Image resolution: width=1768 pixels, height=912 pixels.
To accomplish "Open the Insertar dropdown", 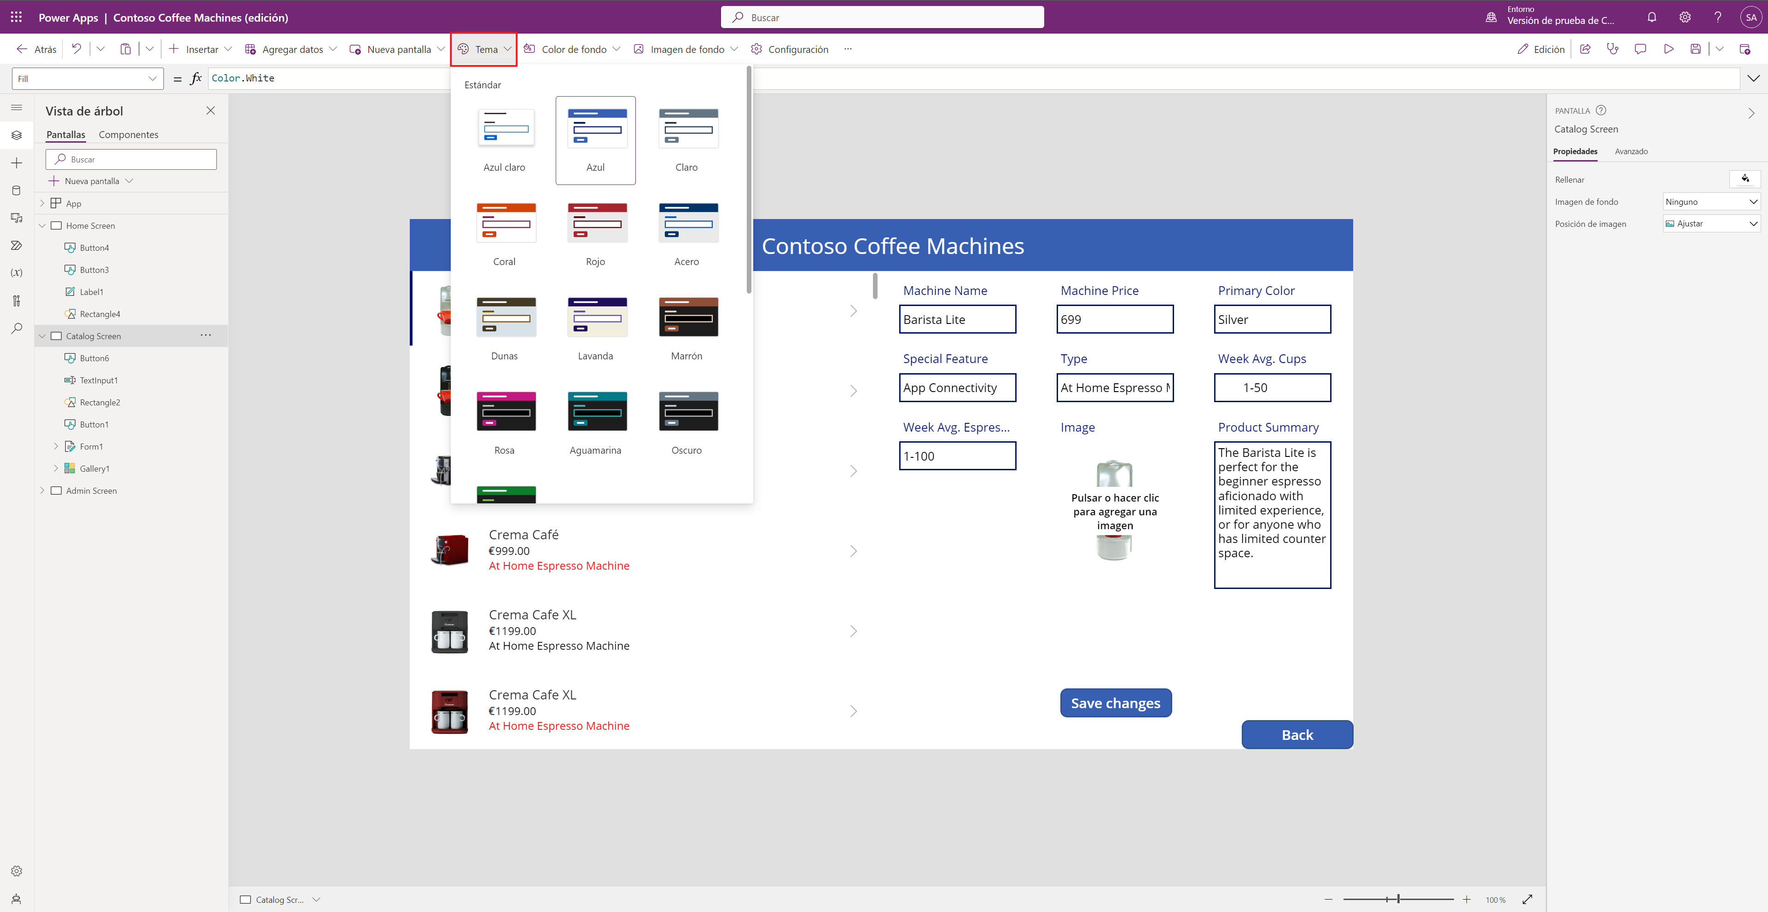I will 201,49.
